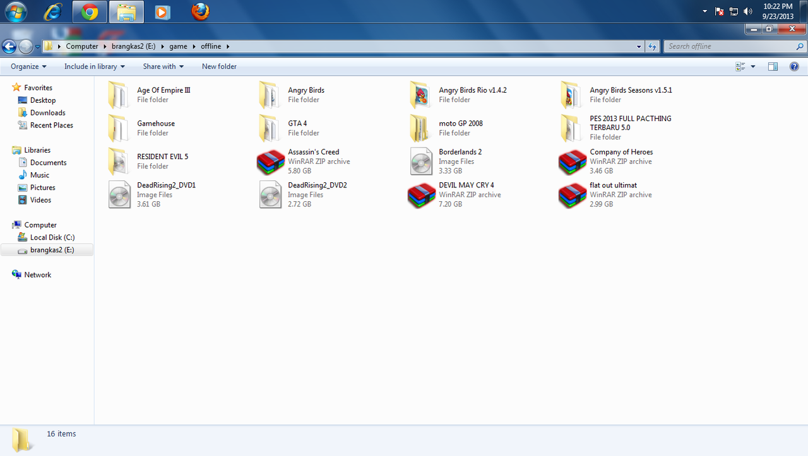Image resolution: width=808 pixels, height=456 pixels.
Task: Refresh the offline folder view
Action: (653, 46)
